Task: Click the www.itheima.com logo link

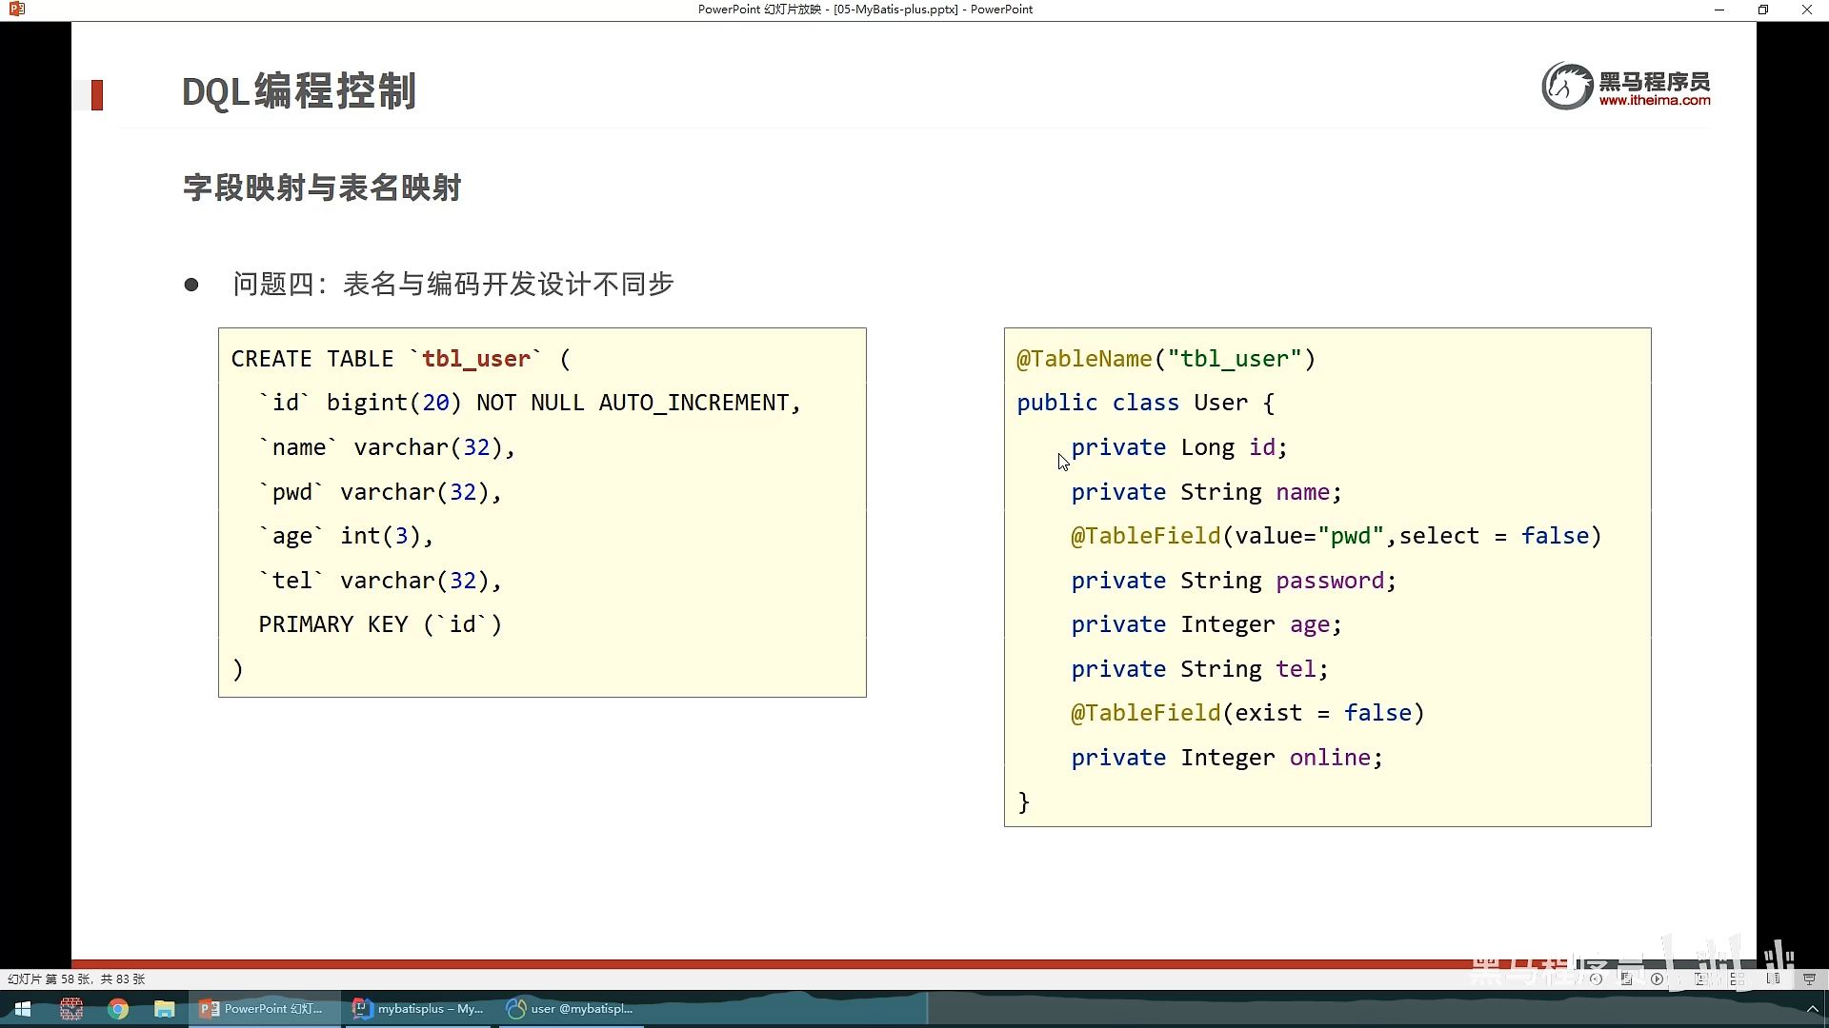Action: click(x=1654, y=100)
